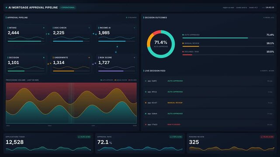Click the red Declined segment of the donut
This screenshot has height=157, width=280.
(157, 33)
